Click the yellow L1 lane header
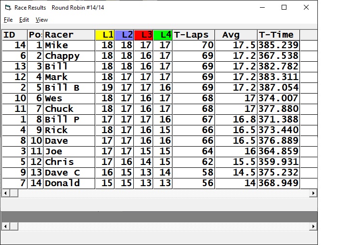 [105, 35]
